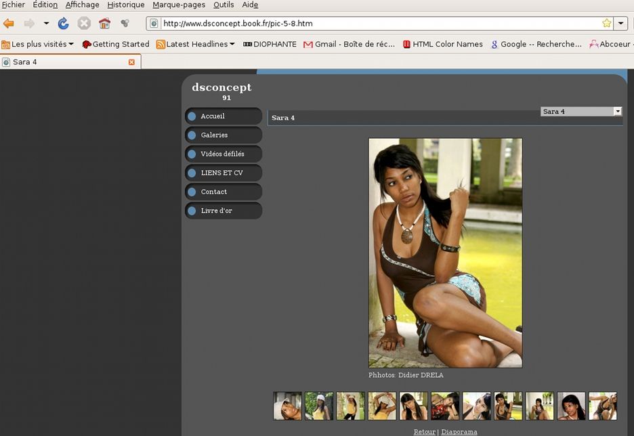Close the Sara 4 browser tab

131,62
